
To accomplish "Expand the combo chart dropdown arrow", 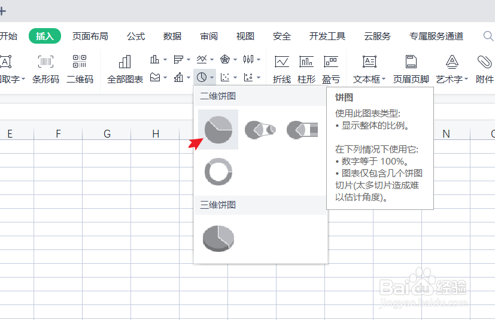I will click(x=189, y=77).
